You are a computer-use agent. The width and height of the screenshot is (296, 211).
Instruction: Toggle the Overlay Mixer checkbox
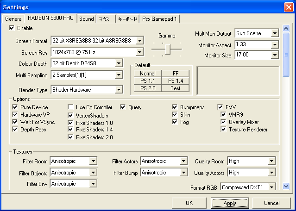click(223, 122)
